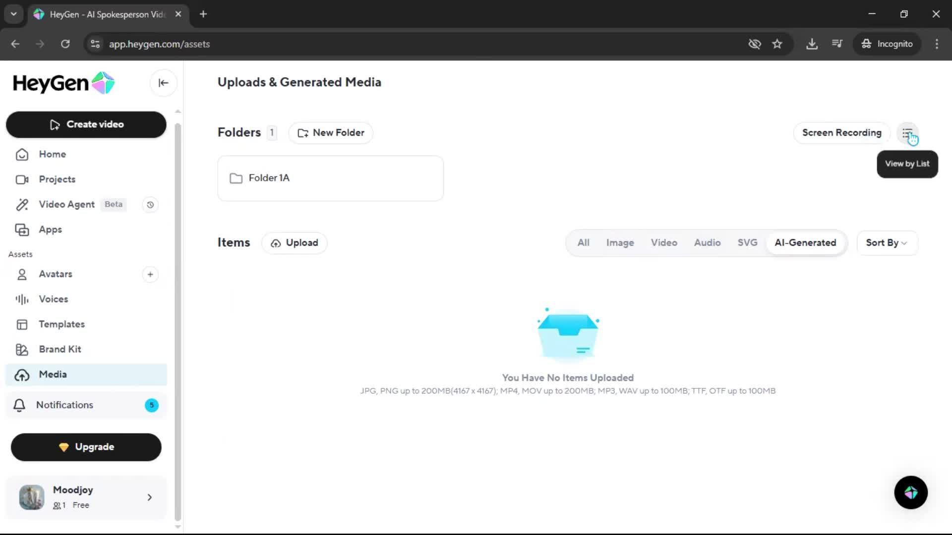The width and height of the screenshot is (952, 535).
Task: Expand Moodjoy account menu chevron
Action: (x=149, y=497)
